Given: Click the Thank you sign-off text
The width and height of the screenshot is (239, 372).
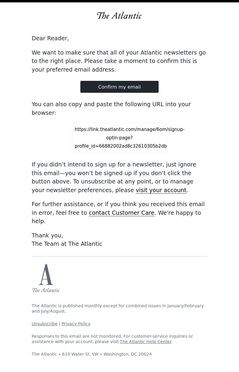Looking at the screenshot, I should point(47,235).
